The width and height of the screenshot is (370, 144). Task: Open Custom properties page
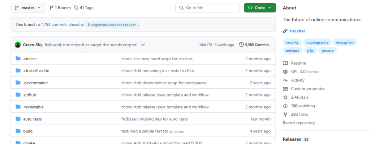click(308, 89)
